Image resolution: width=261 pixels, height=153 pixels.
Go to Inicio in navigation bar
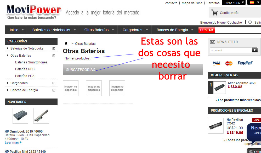[x=14, y=30]
